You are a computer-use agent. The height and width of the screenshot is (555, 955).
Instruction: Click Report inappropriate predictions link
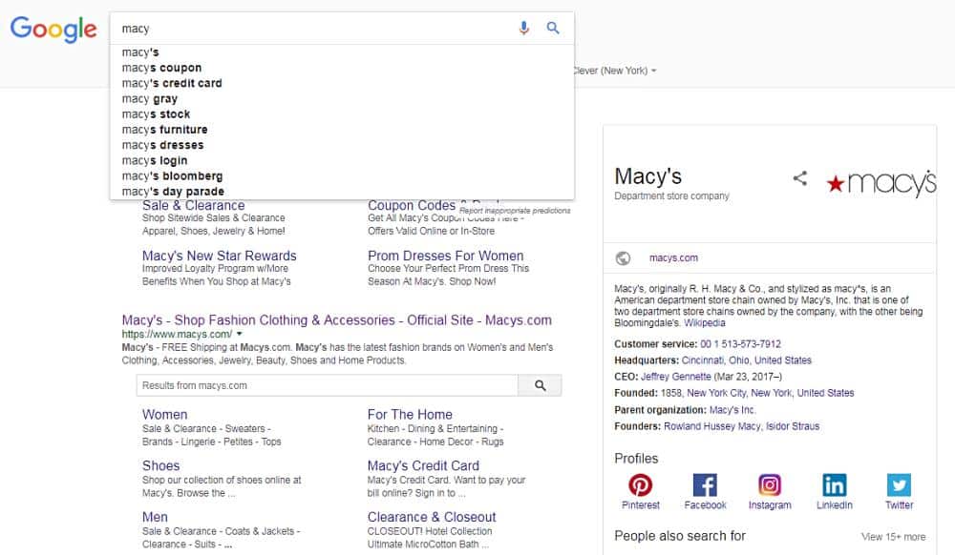coord(515,211)
